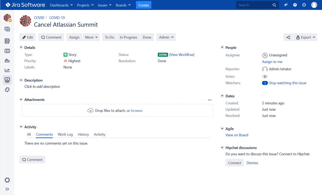Expand the sidebar with double chevron
This screenshot has height=195, width=322.
[7, 189]
